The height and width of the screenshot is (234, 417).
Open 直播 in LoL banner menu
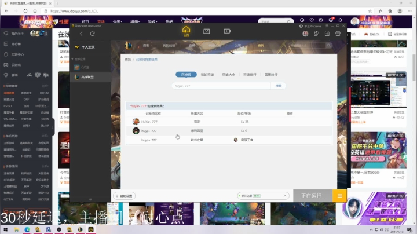coord(192,46)
